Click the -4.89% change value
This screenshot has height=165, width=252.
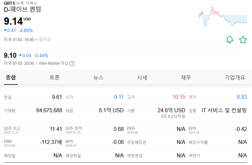coord(26,30)
